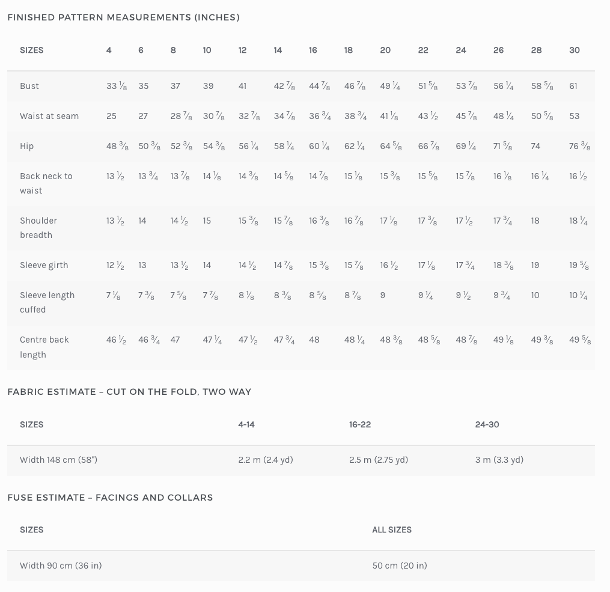Click the size 4 column header
This screenshot has height=592, width=610.
109,50
